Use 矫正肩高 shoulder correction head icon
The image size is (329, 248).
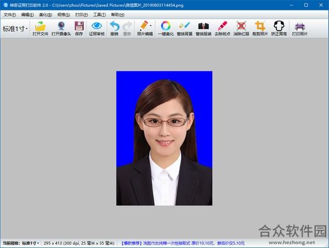(x=279, y=29)
